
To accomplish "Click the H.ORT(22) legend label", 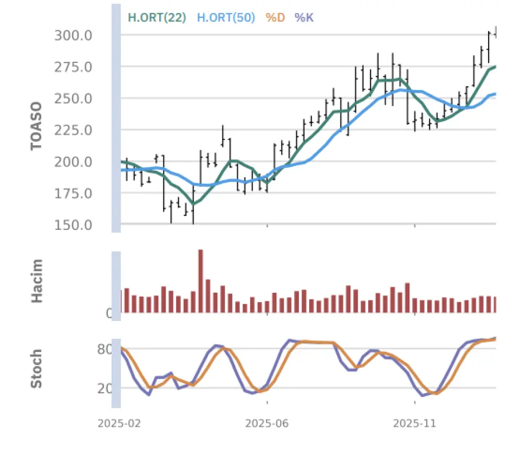I will tap(157, 18).
